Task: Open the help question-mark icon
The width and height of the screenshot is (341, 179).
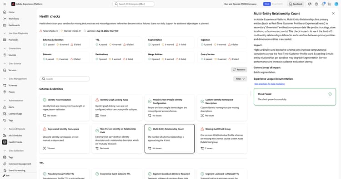Action: pyautogui.click(x=316, y=4)
